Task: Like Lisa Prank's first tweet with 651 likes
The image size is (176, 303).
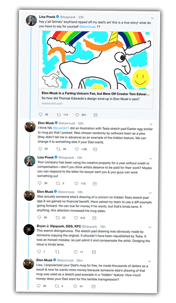Action: click(x=77, y=115)
